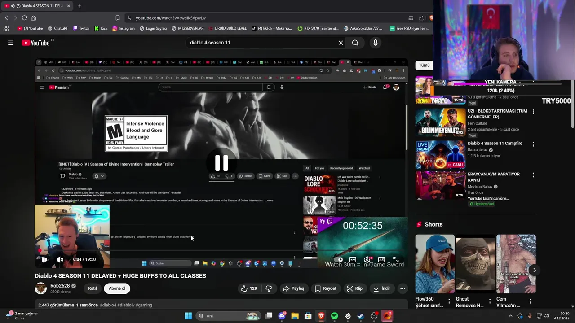Open the #diablo4 hashtag link
The width and height of the screenshot is (575, 323).
(108, 305)
